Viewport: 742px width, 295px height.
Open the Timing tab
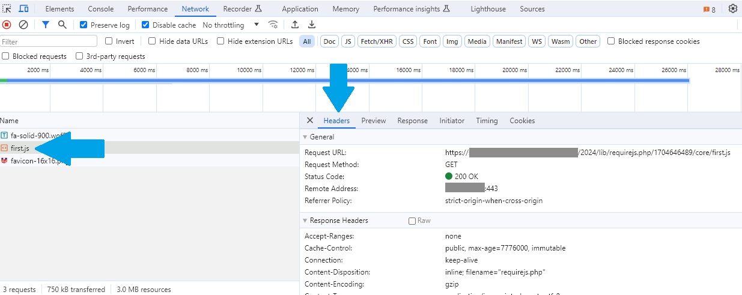click(x=487, y=121)
